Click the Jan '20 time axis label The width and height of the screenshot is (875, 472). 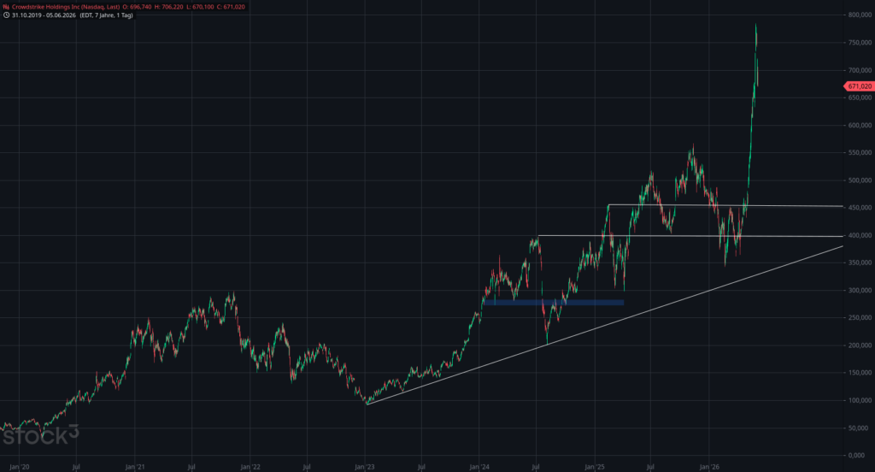[x=20, y=466]
